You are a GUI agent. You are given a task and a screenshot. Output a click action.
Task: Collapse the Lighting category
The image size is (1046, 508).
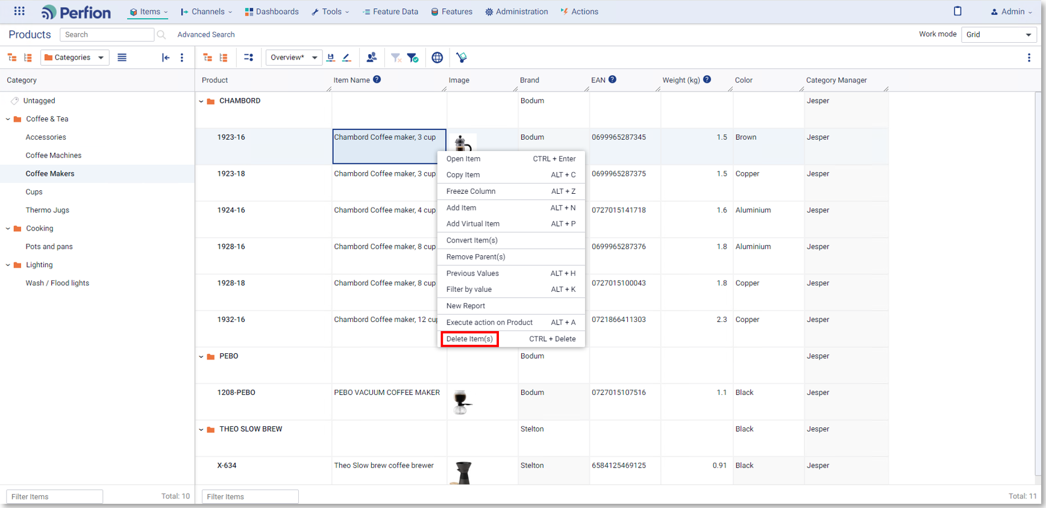(x=8, y=265)
